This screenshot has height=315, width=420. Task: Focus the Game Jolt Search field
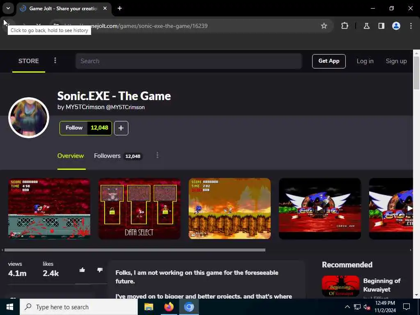tap(189, 61)
